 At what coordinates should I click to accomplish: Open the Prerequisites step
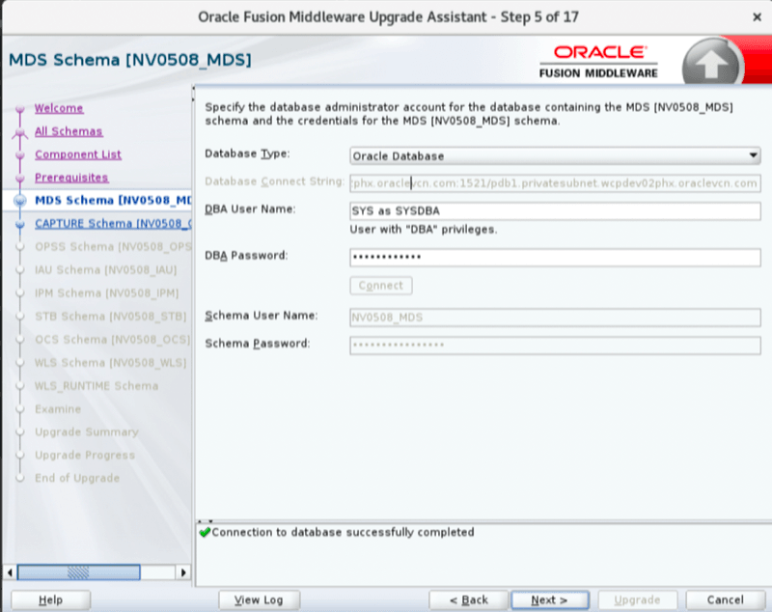71,178
